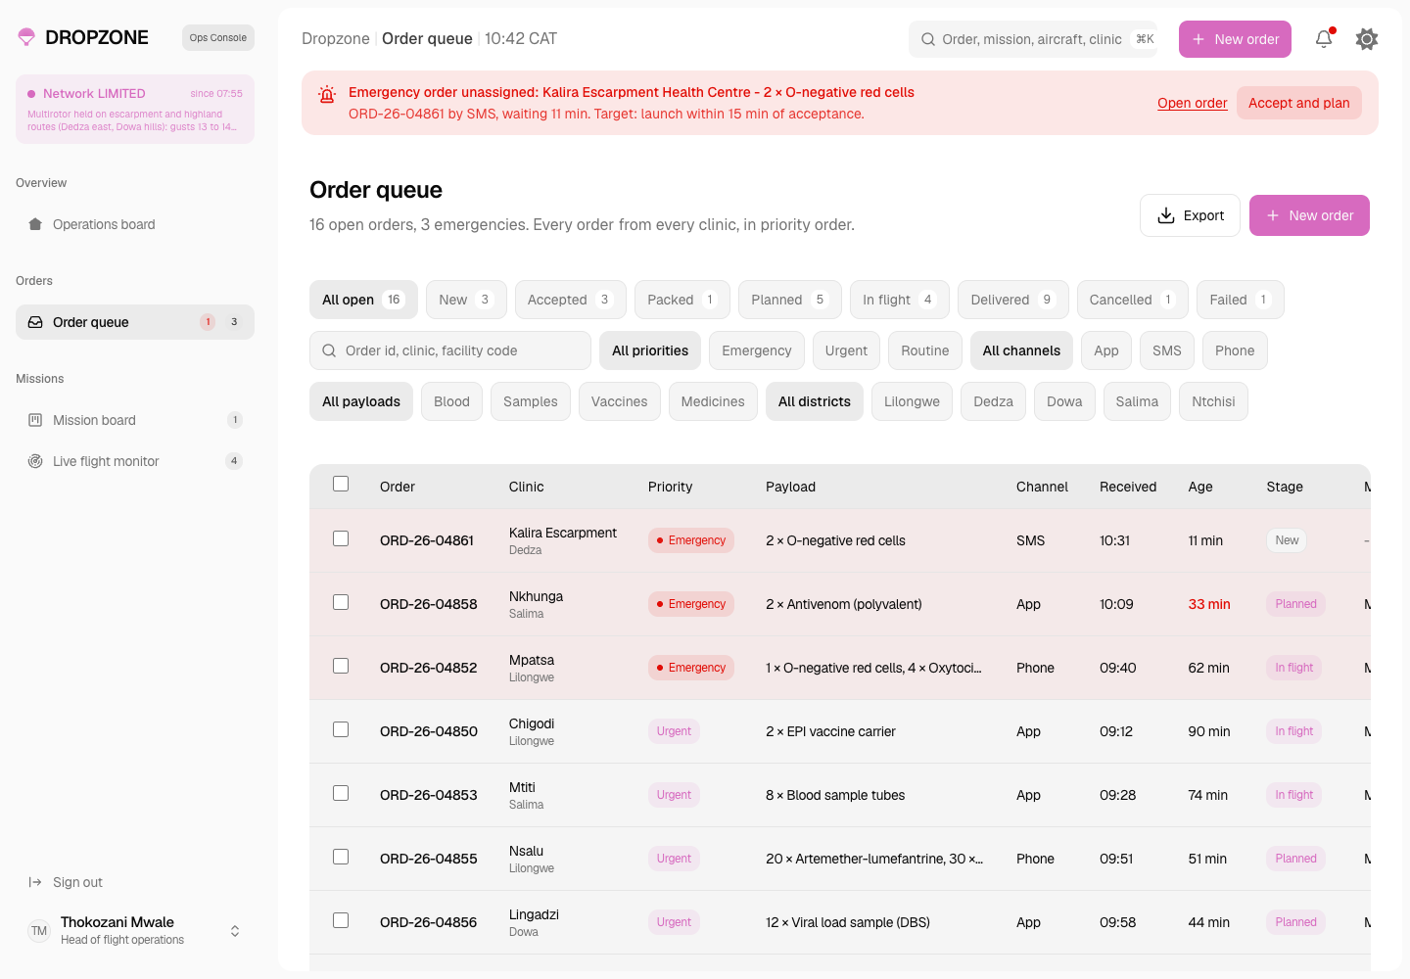The image size is (1410, 979).
Task: Click the Sign out arrow icon
Action: click(35, 882)
